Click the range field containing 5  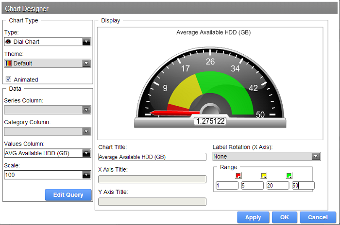253,185
